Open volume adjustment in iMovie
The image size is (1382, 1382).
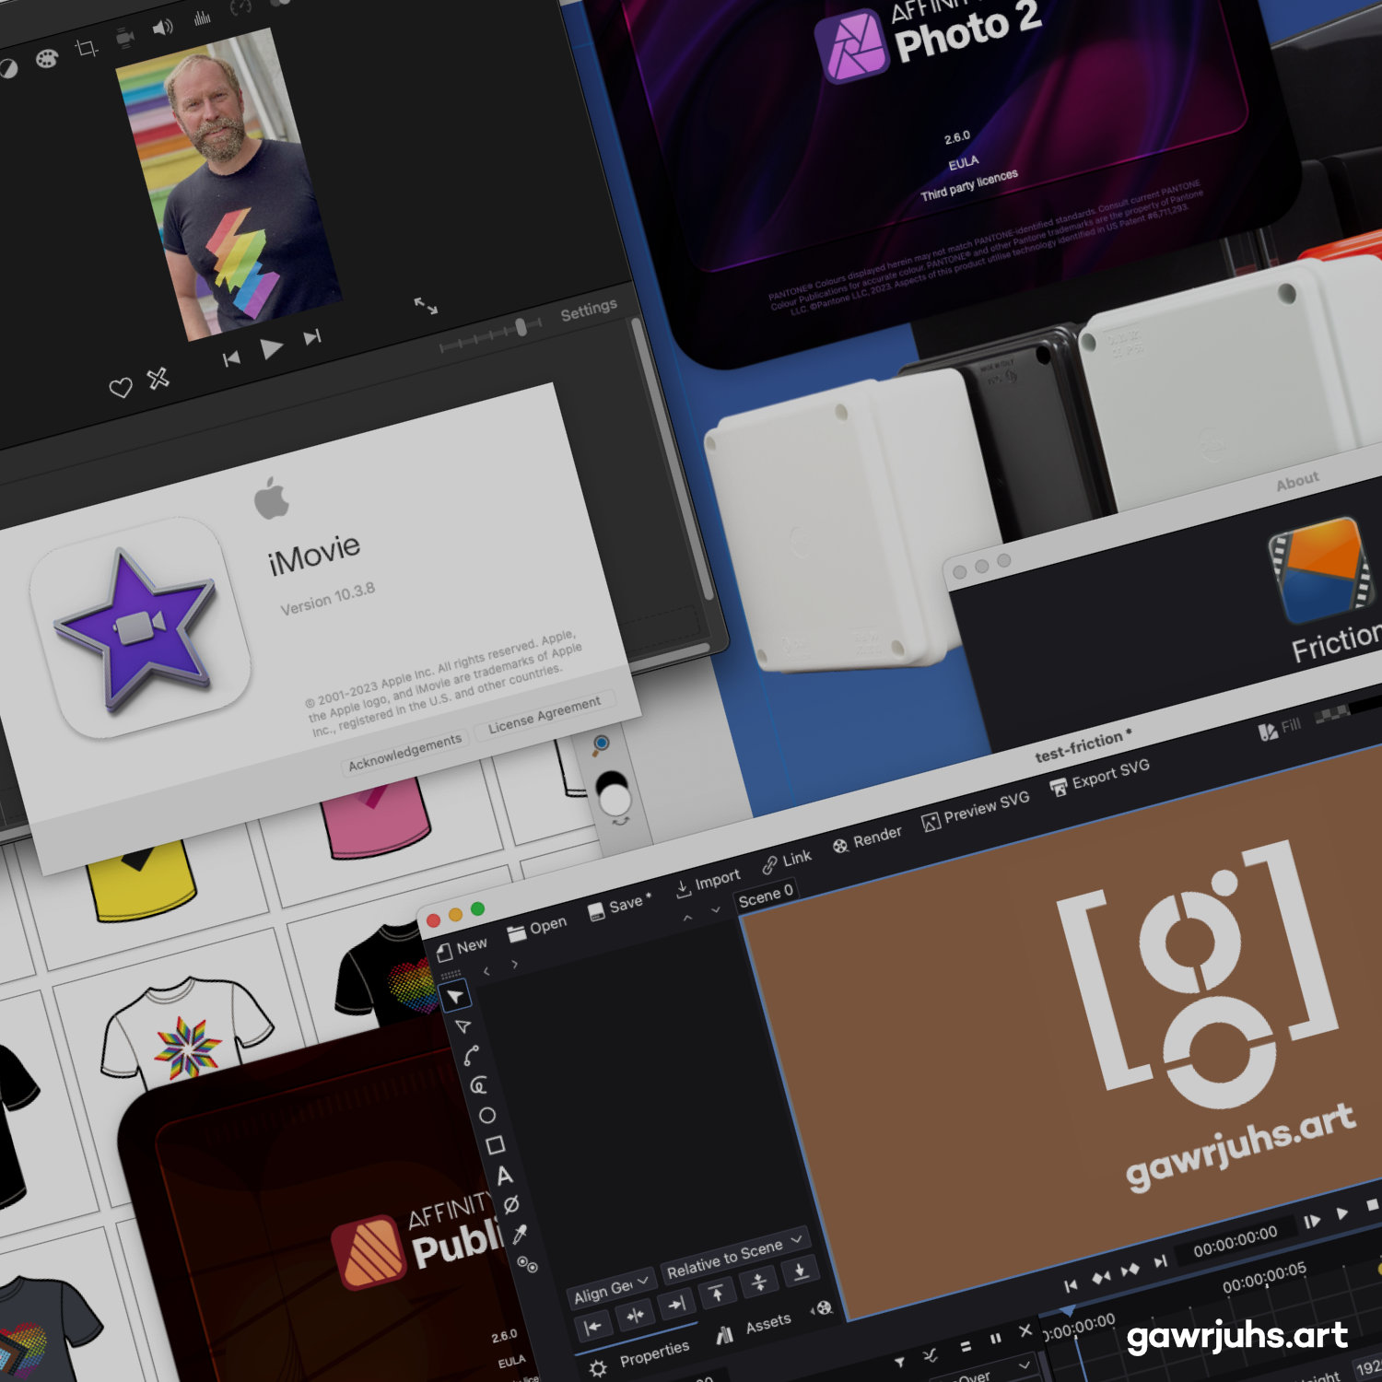coord(162,28)
